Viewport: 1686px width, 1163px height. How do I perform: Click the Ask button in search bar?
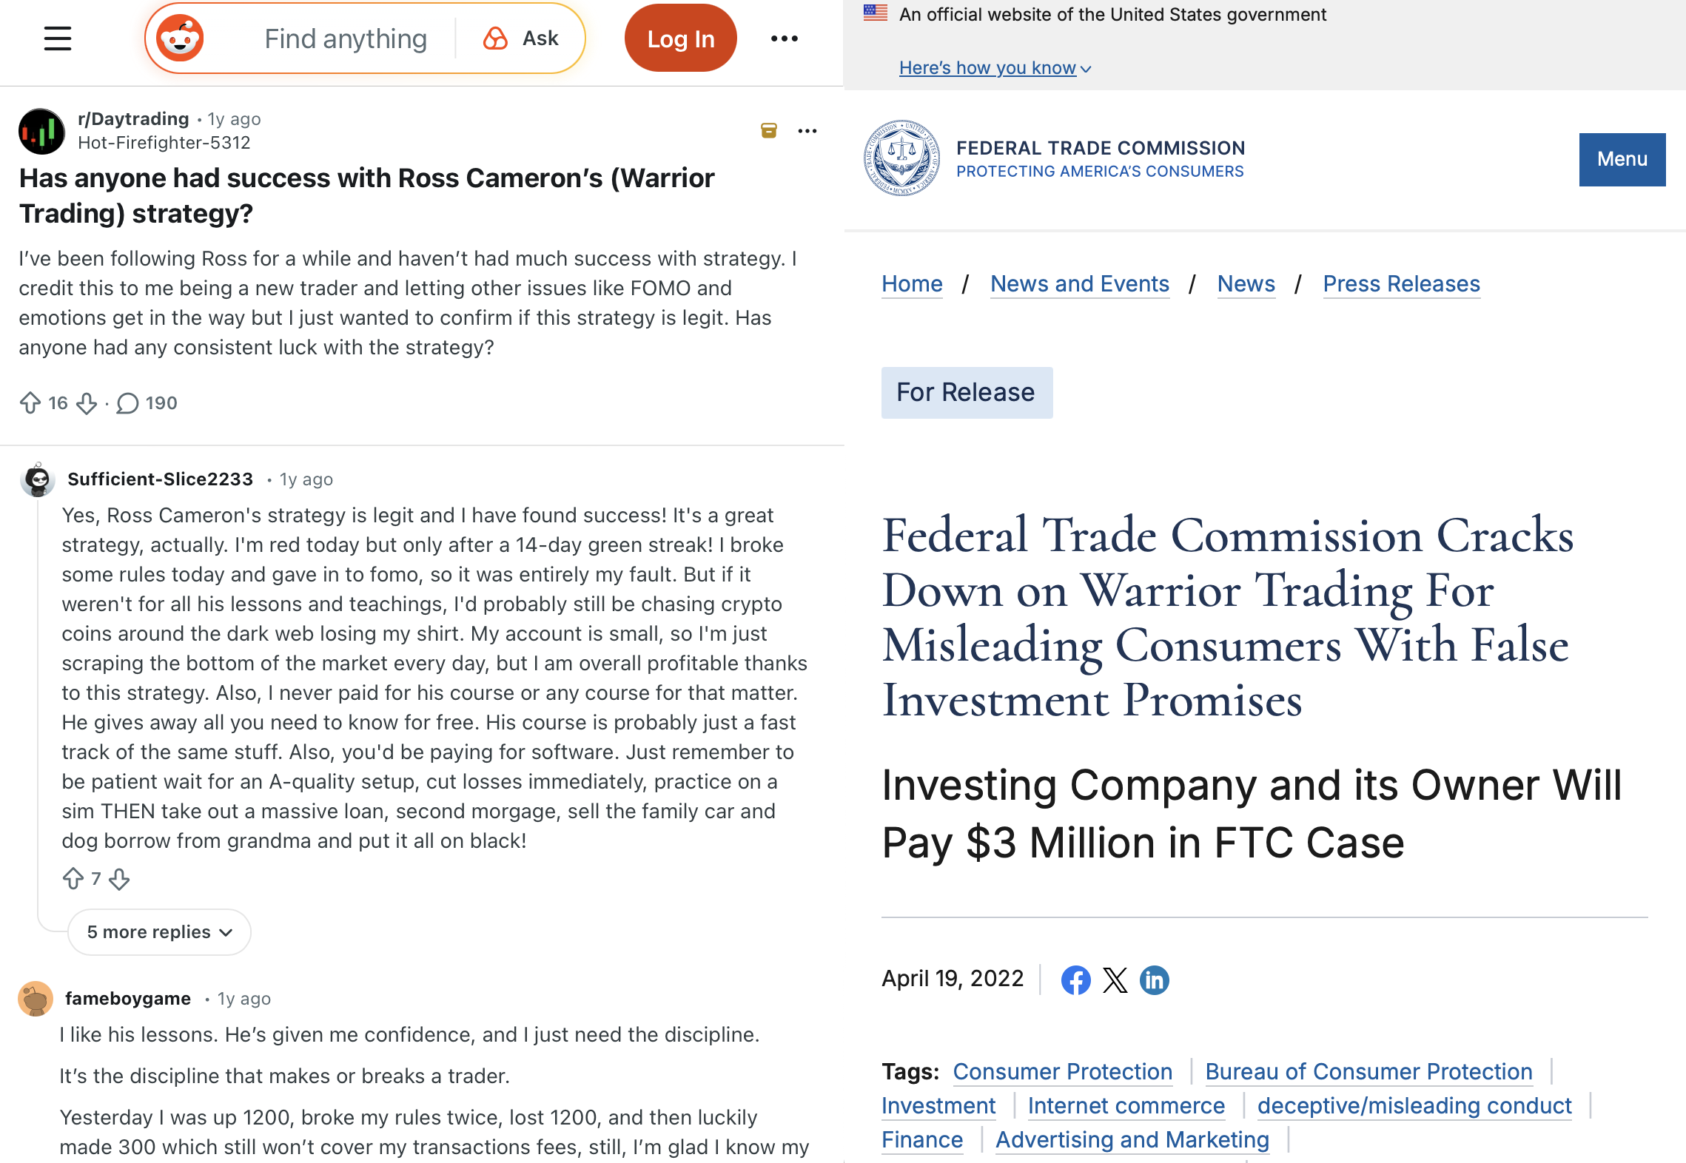click(521, 38)
